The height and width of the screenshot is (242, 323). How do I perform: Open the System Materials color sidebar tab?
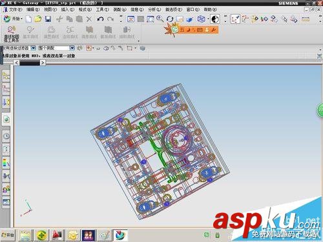coord(6,163)
